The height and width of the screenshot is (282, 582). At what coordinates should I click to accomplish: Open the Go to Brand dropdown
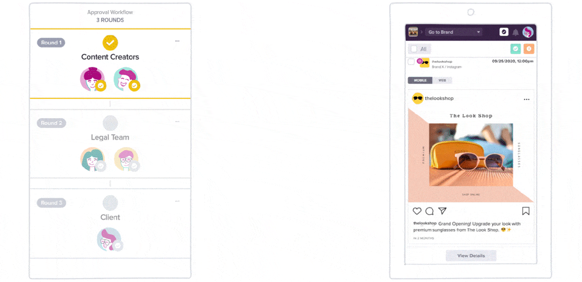tap(453, 32)
